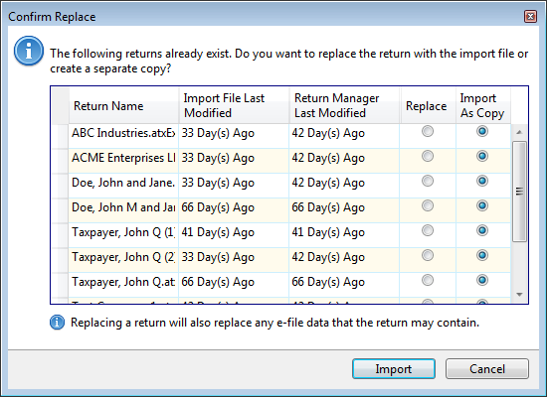Click the large blue information icon
This screenshot has width=547, height=397.
(29, 51)
